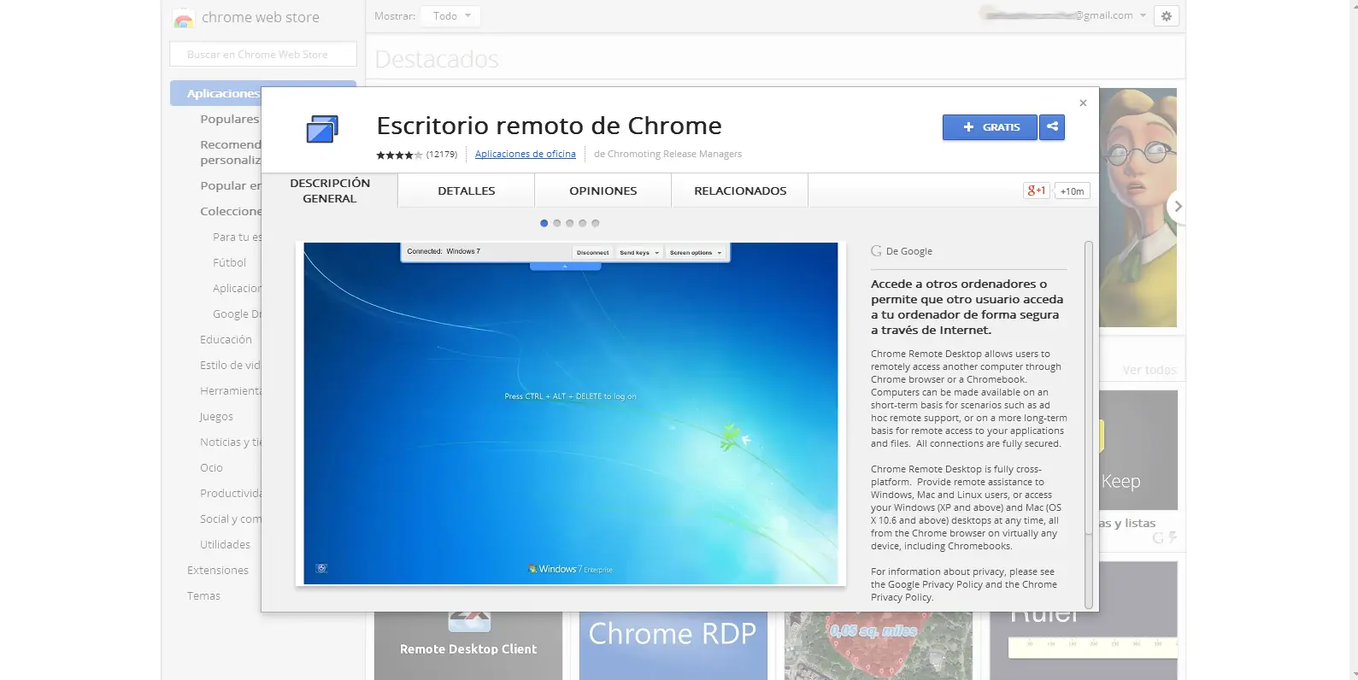
Task: Click the Google +1 button
Action: [x=1037, y=191]
